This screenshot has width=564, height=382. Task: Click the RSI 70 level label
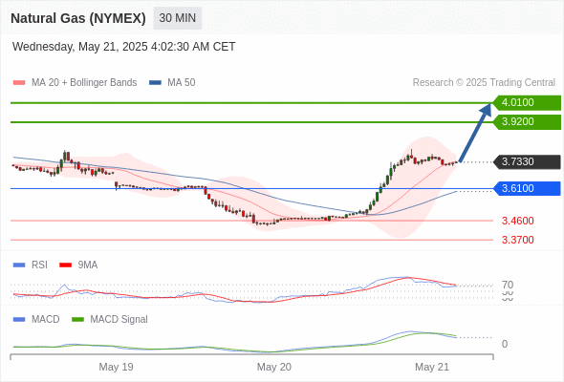tap(508, 285)
